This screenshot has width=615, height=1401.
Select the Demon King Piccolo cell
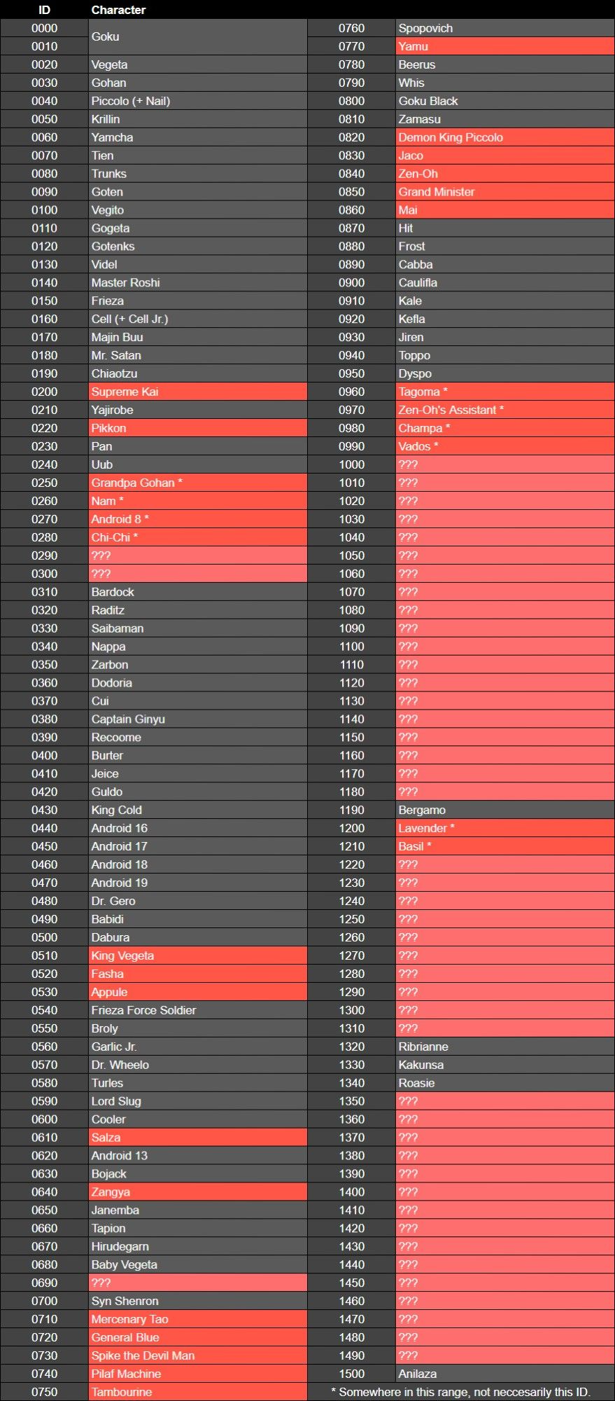click(504, 137)
